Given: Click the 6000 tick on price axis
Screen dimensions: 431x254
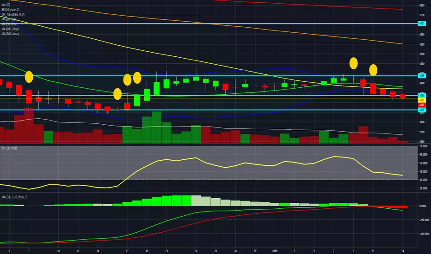Looking at the screenshot, I should click(422, 6).
